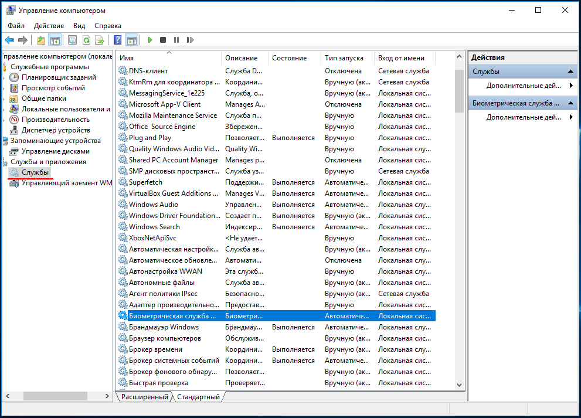The height and width of the screenshot is (418, 581).
Task: Switch to the Расширенный tab
Action: click(144, 397)
